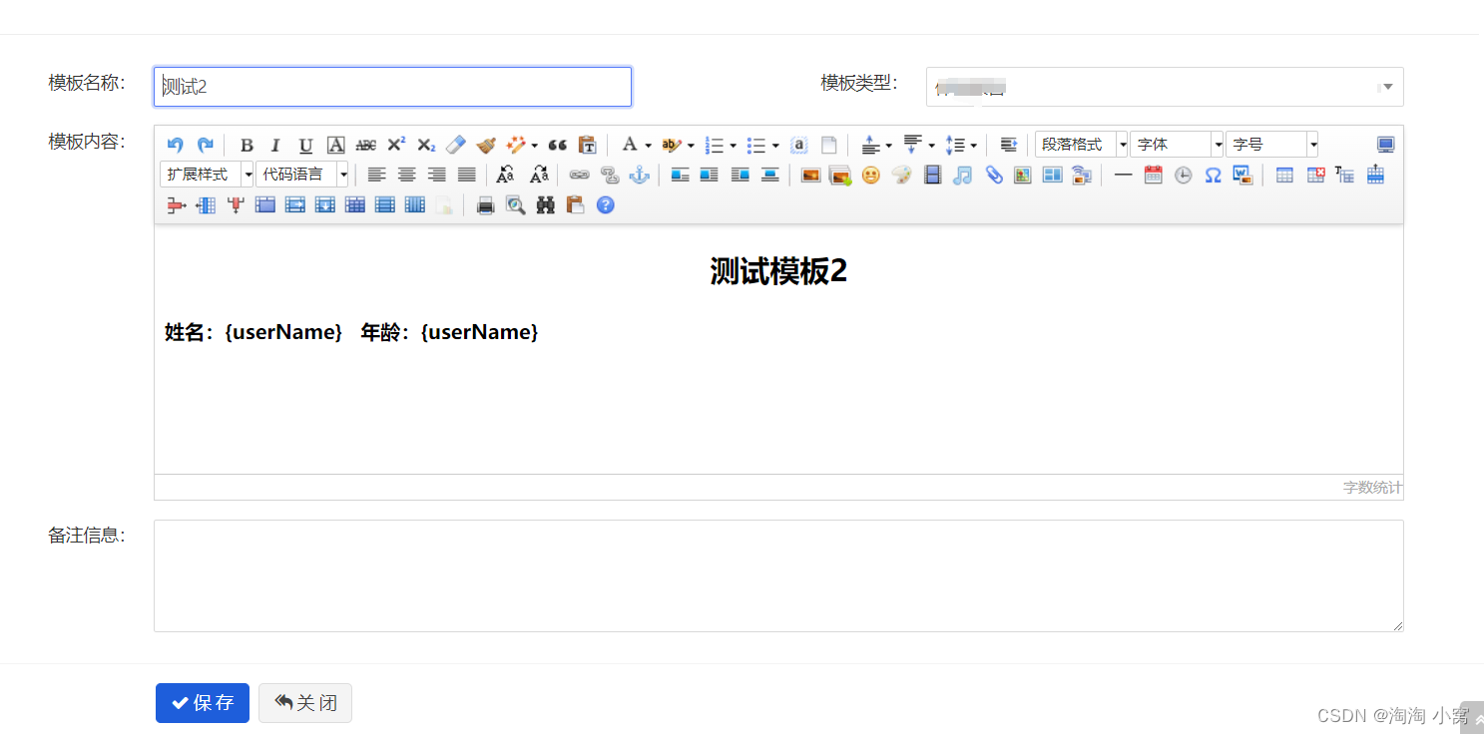Image resolution: width=1484 pixels, height=734 pixels.
Task: Insert table icon
Action: pos(1284,175)
